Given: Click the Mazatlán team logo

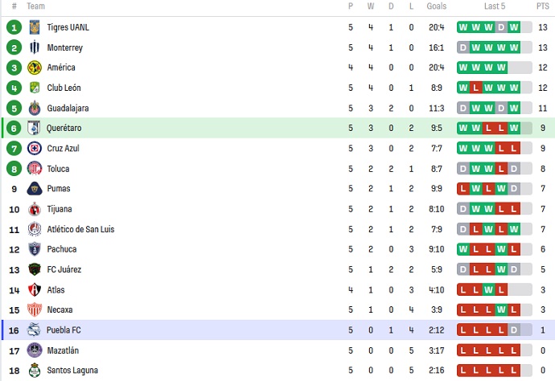Looking at the screenshot, I should pos(34,350).
